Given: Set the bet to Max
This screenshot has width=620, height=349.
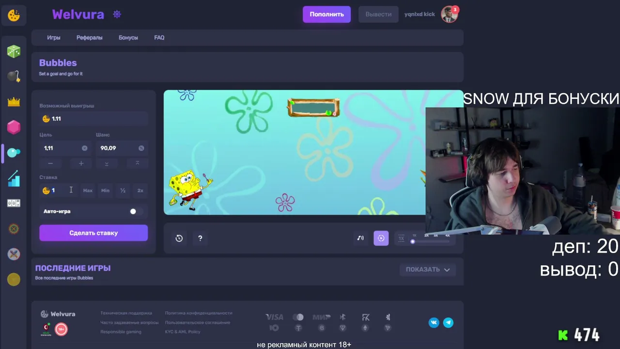Looking at the screenshot, I should [x=88, y=190].
